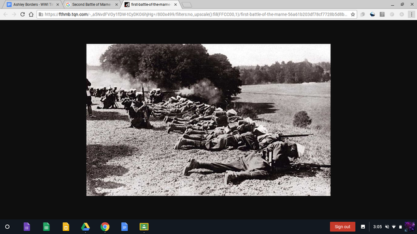Launch Google Docs from the shelf

[x=124, y=227]
